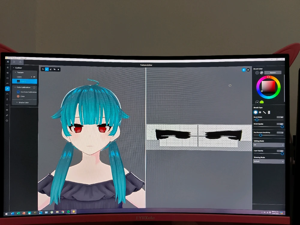300x225 pixels.
Task: Select Layer 1 in the layers list
Action: pyautogui.click(x=25, y=81)
